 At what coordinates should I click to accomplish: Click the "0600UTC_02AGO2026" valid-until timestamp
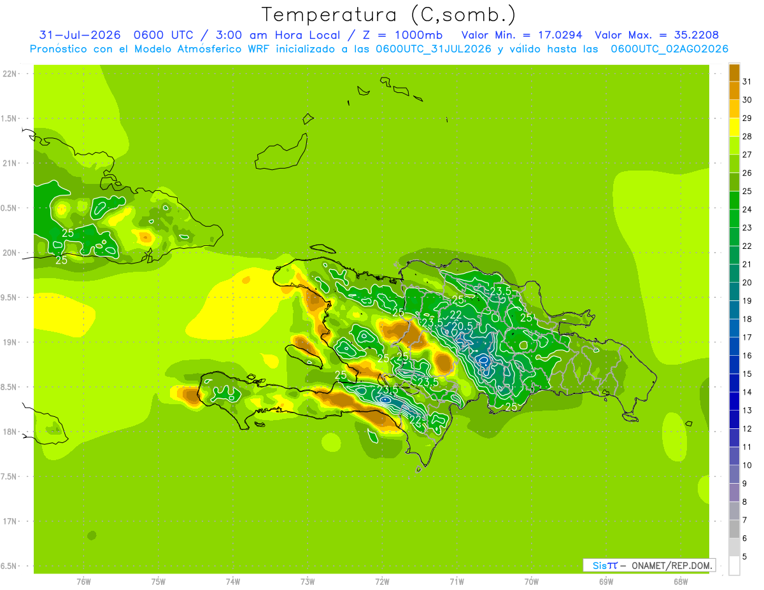click(669, 49)
